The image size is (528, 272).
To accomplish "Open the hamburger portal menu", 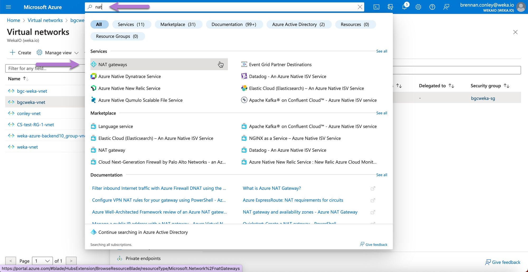I will (x=8, y=7).
